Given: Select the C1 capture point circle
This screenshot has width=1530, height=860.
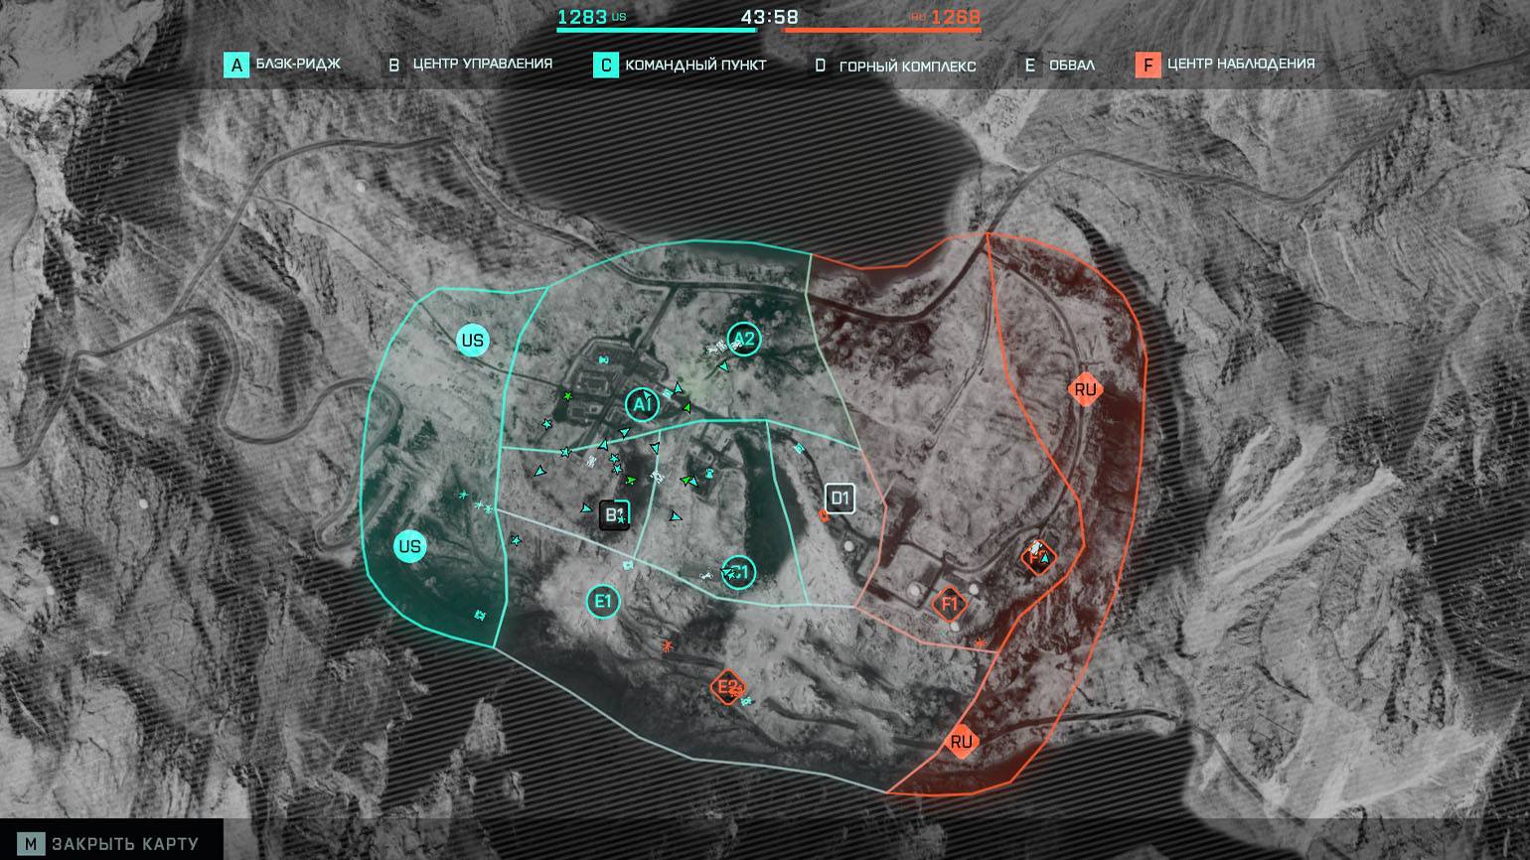Looking at the screenshot, I should [738, 571].
